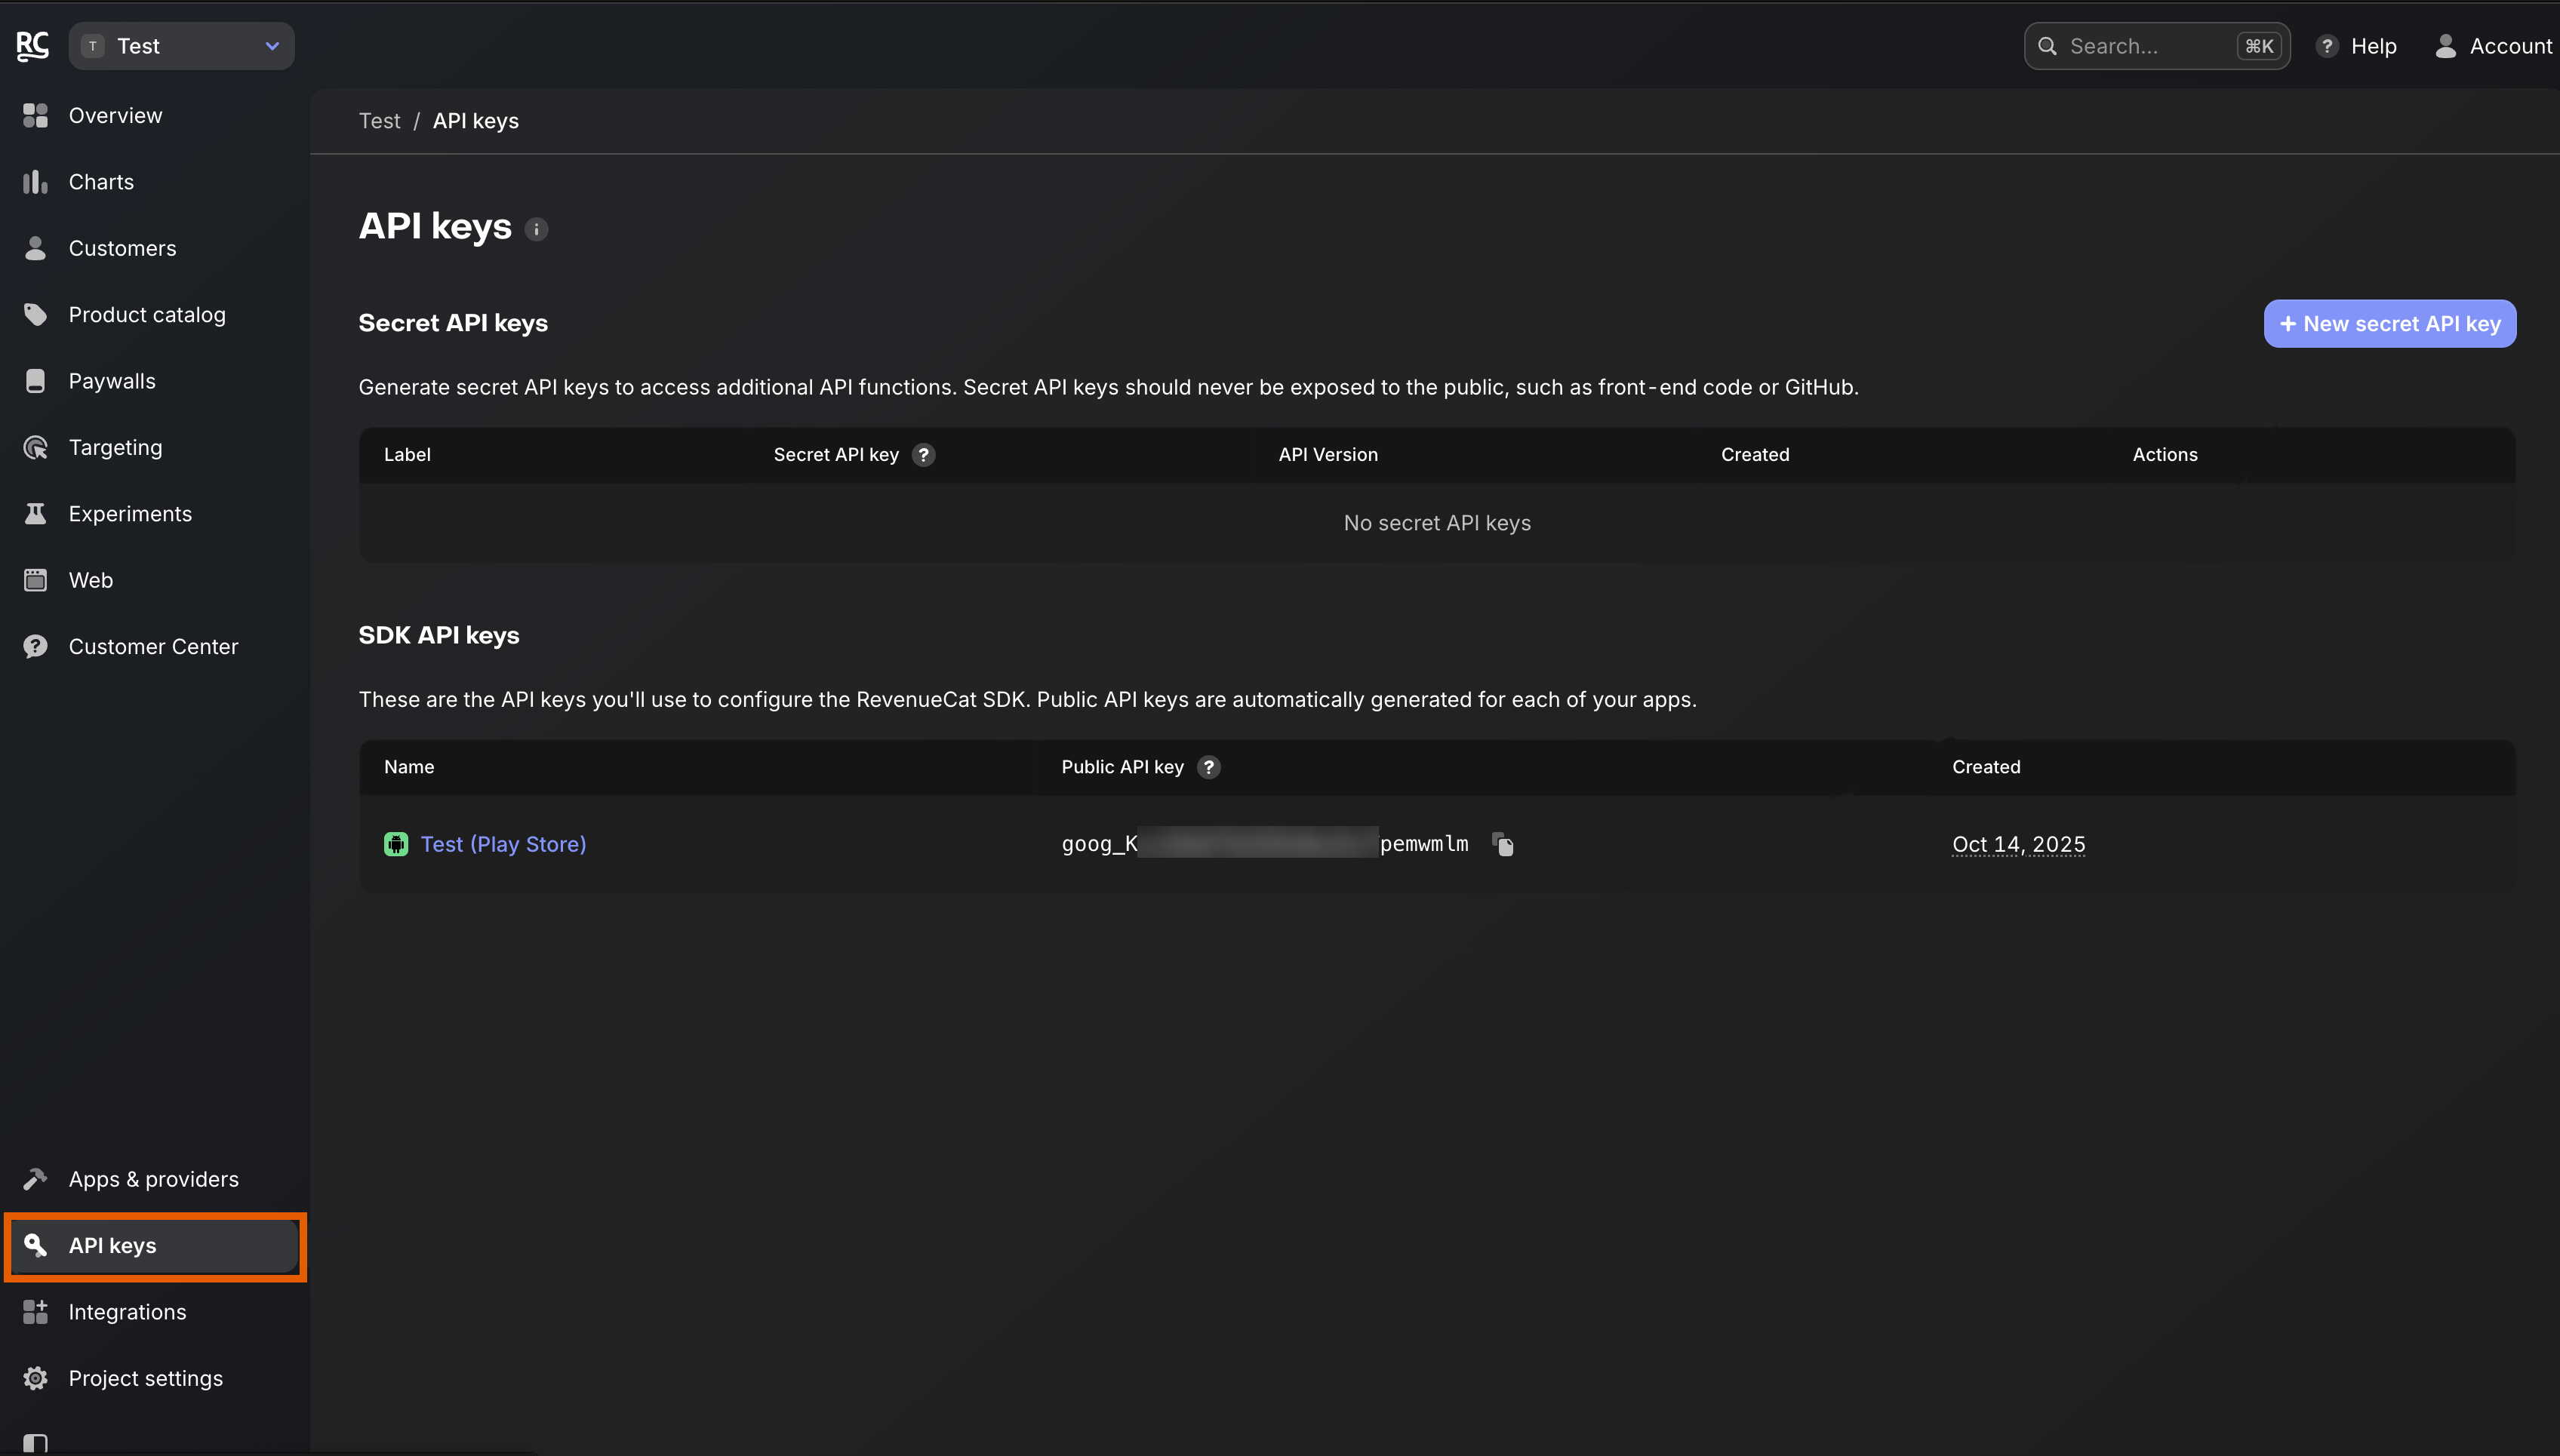Collapse the sidebar with the bottom-left panel icon

tap(35, 1443)
